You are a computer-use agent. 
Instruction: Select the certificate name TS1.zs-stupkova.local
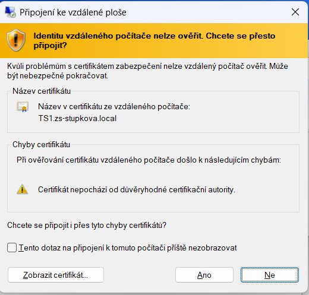pos(77,119)
